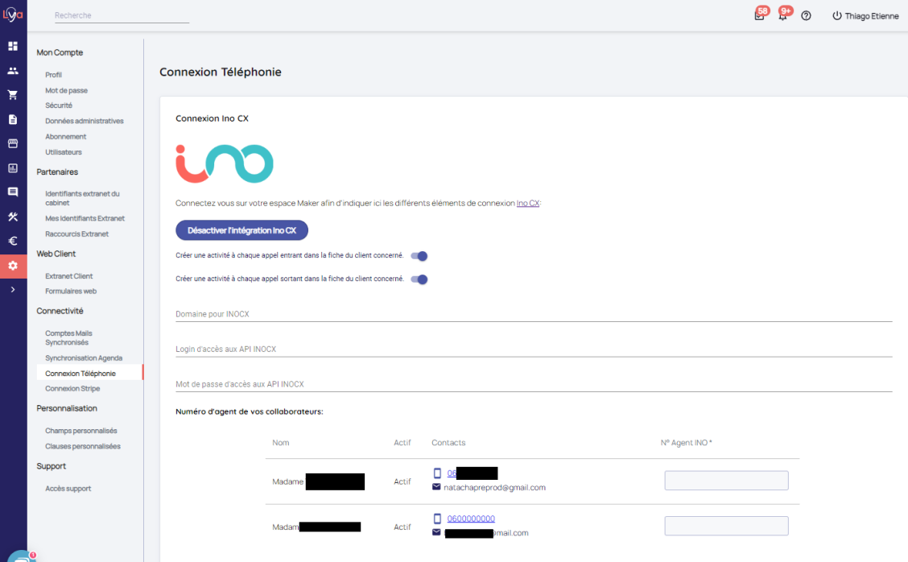Click the shopping cart sidebar icon
908x562 pixels.
click(13, 95)
